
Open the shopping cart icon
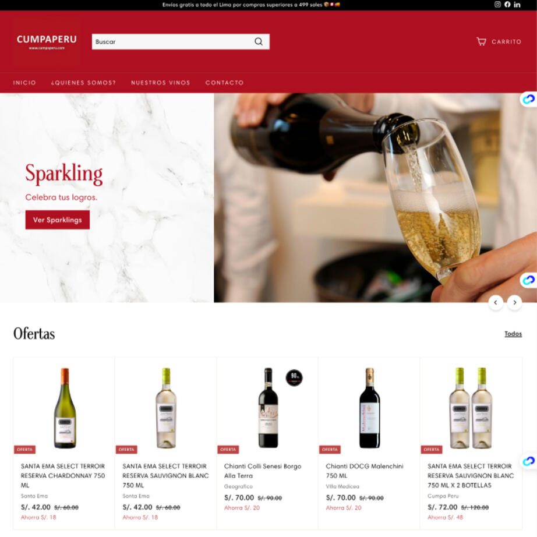click(481, 41)
